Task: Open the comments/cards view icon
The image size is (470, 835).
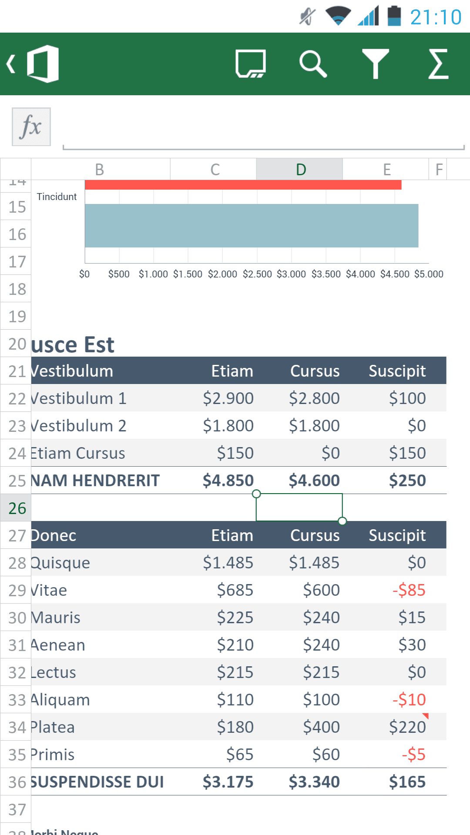Action: 251,64
